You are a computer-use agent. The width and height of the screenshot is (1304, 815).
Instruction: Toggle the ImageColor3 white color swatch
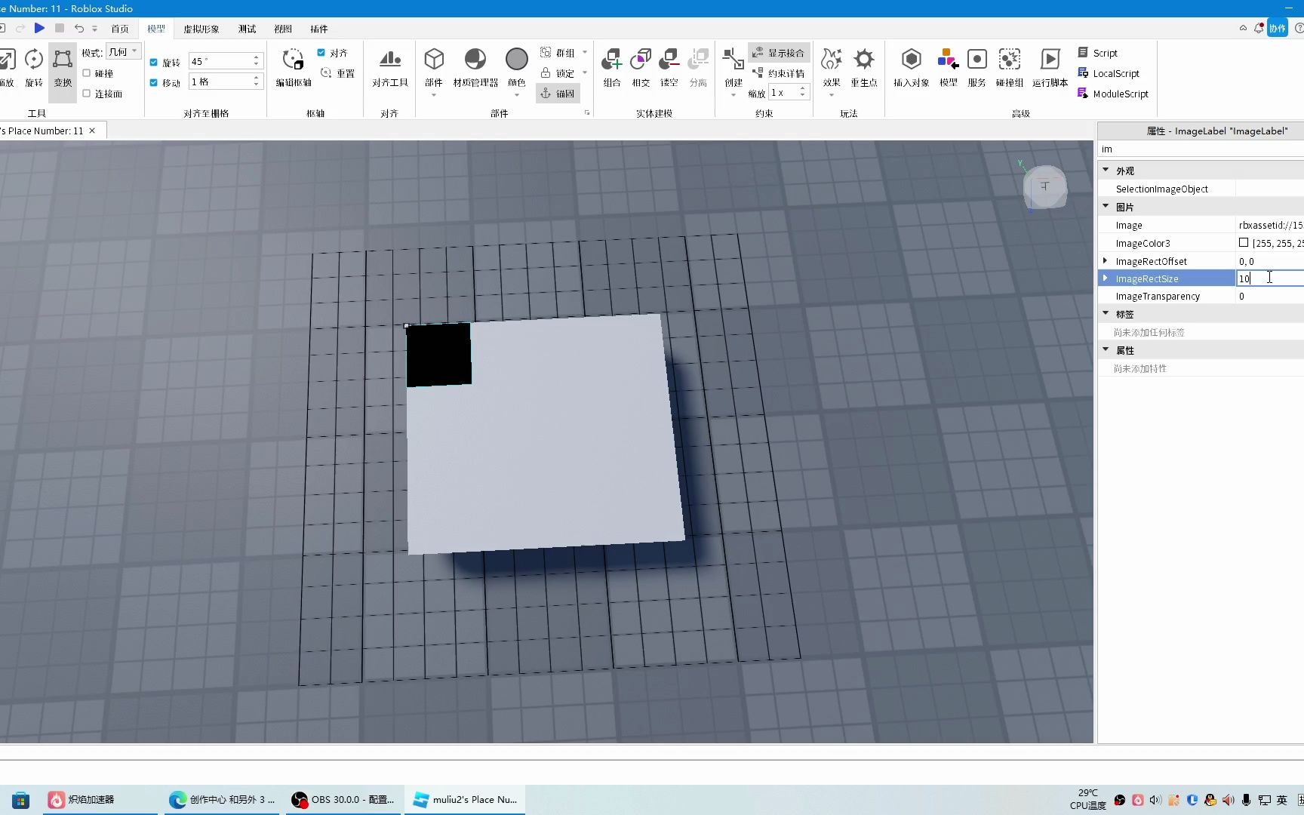1244,243
